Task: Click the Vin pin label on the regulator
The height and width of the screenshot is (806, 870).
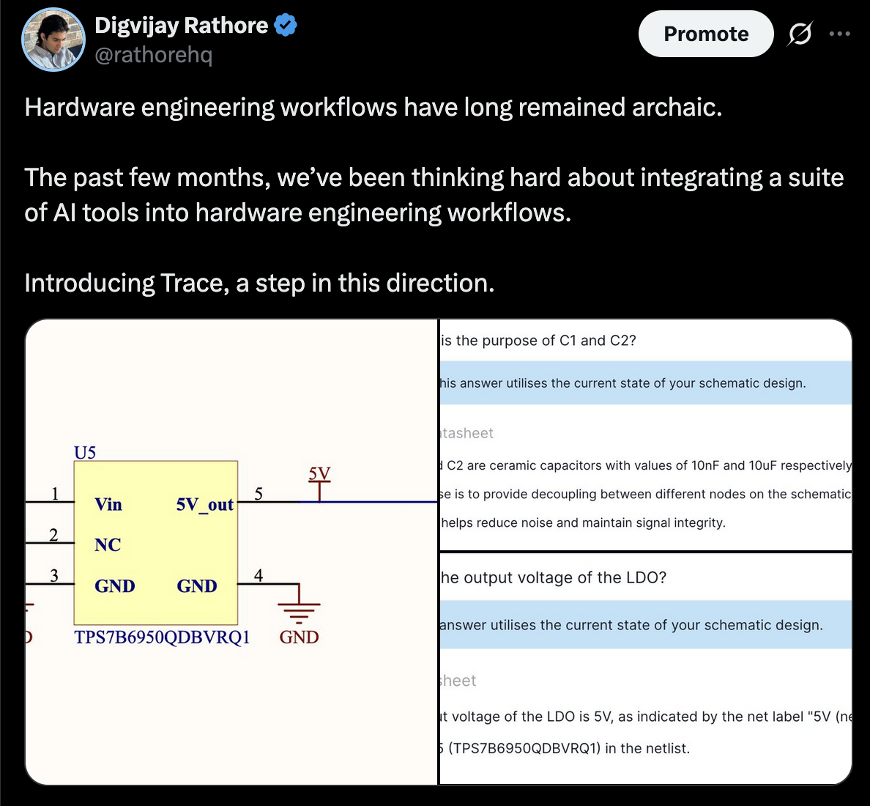Action: click(x=108, y=504)
